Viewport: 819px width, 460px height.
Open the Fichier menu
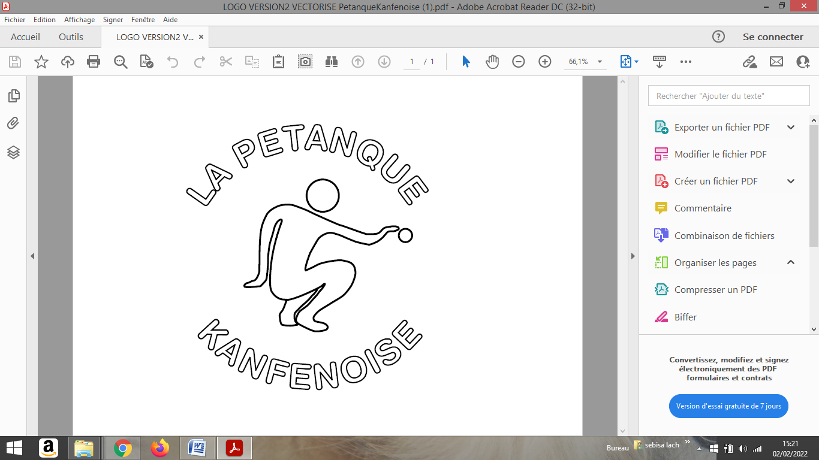15,20
